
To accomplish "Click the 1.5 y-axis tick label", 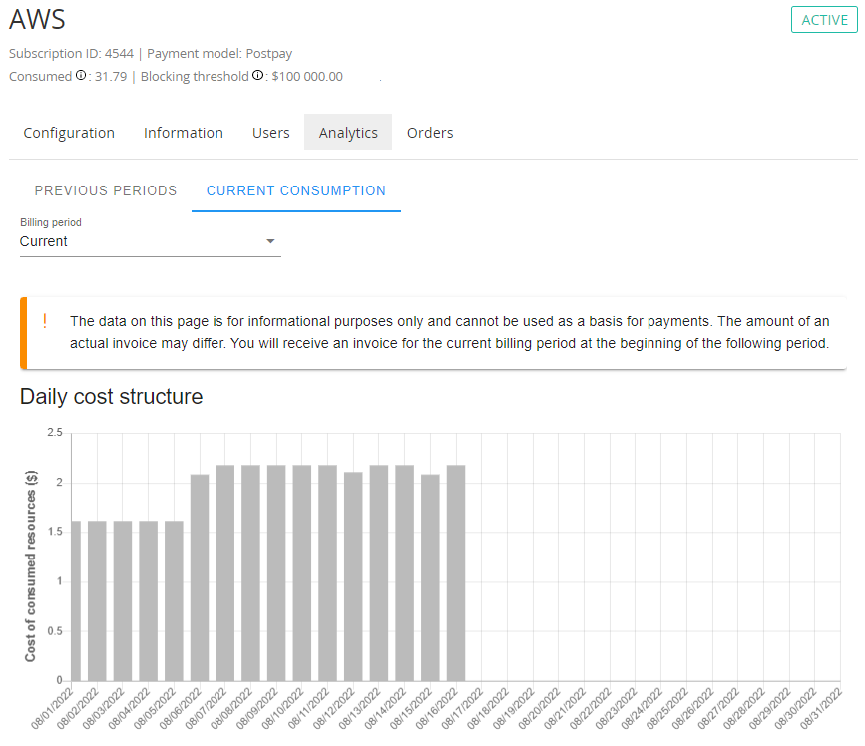I will (55, 532).
